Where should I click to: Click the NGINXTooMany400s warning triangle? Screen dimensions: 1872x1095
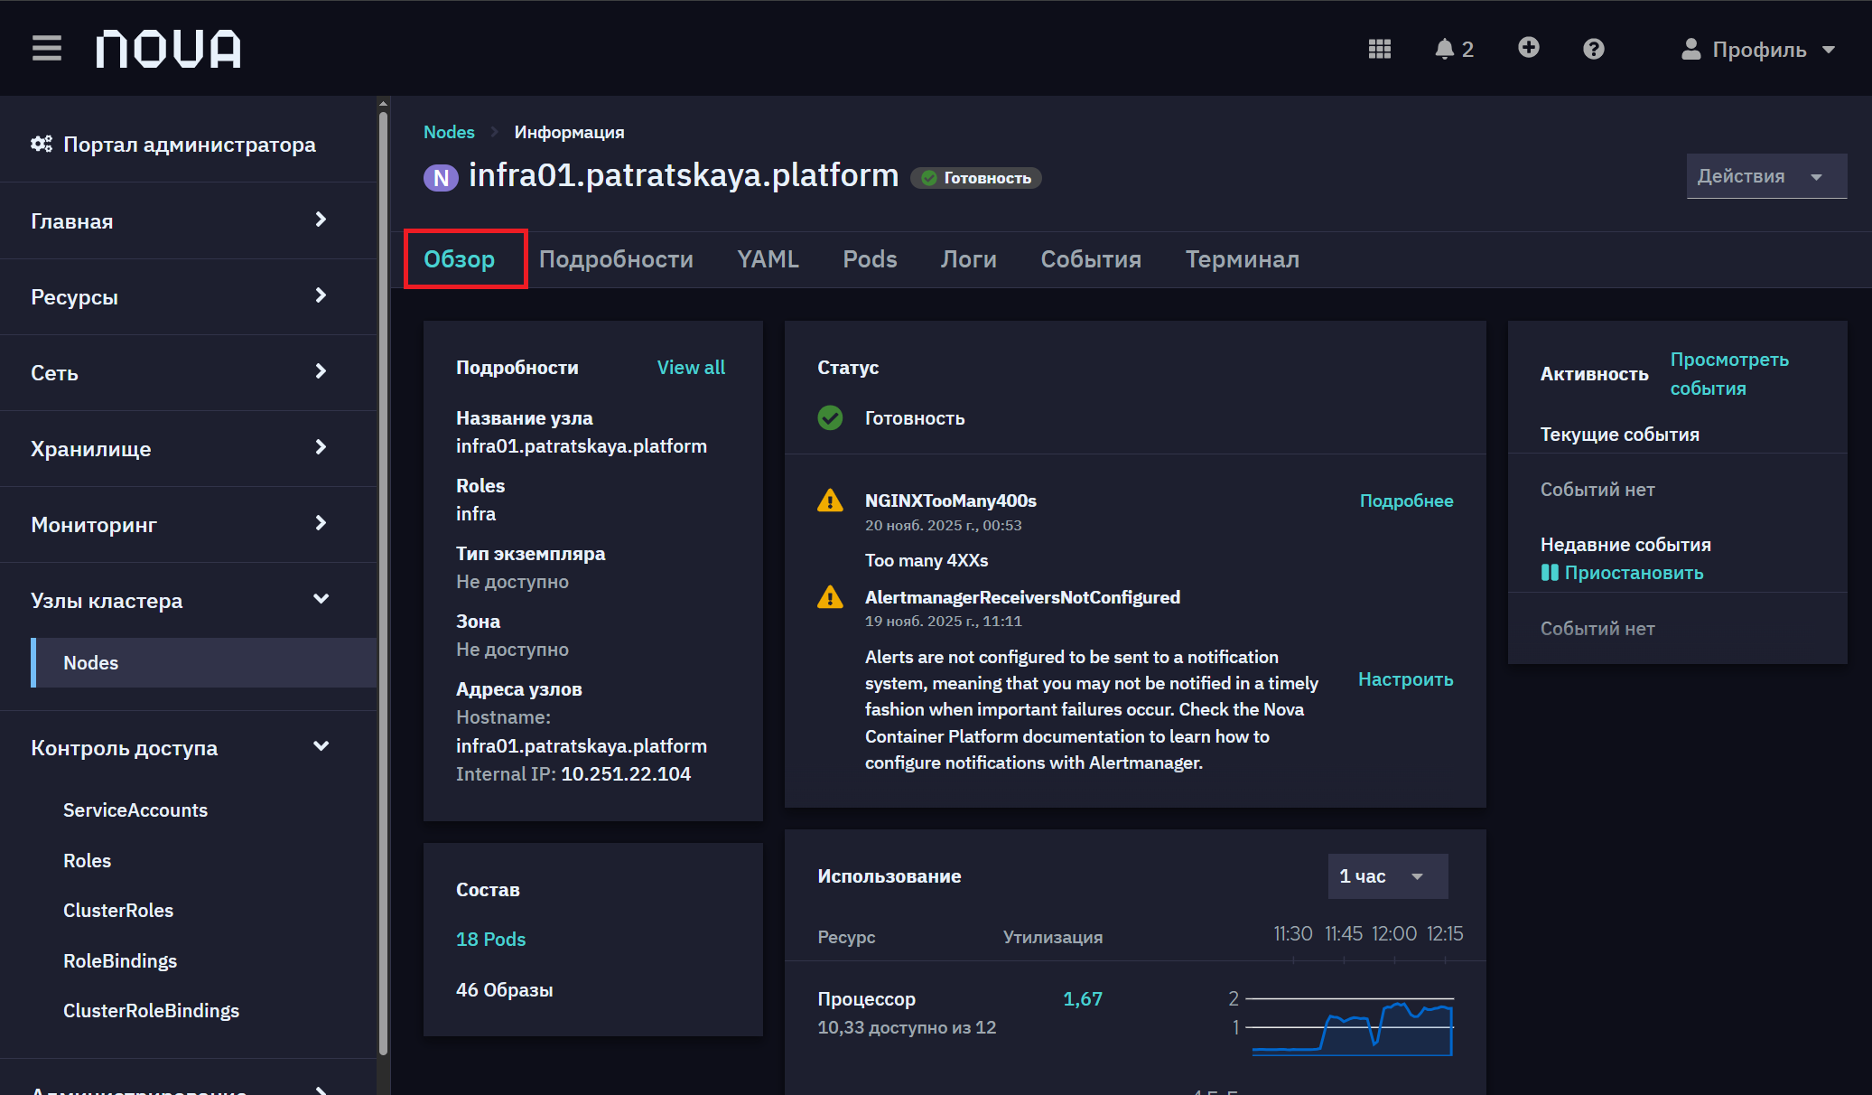[x=830, y=501]
